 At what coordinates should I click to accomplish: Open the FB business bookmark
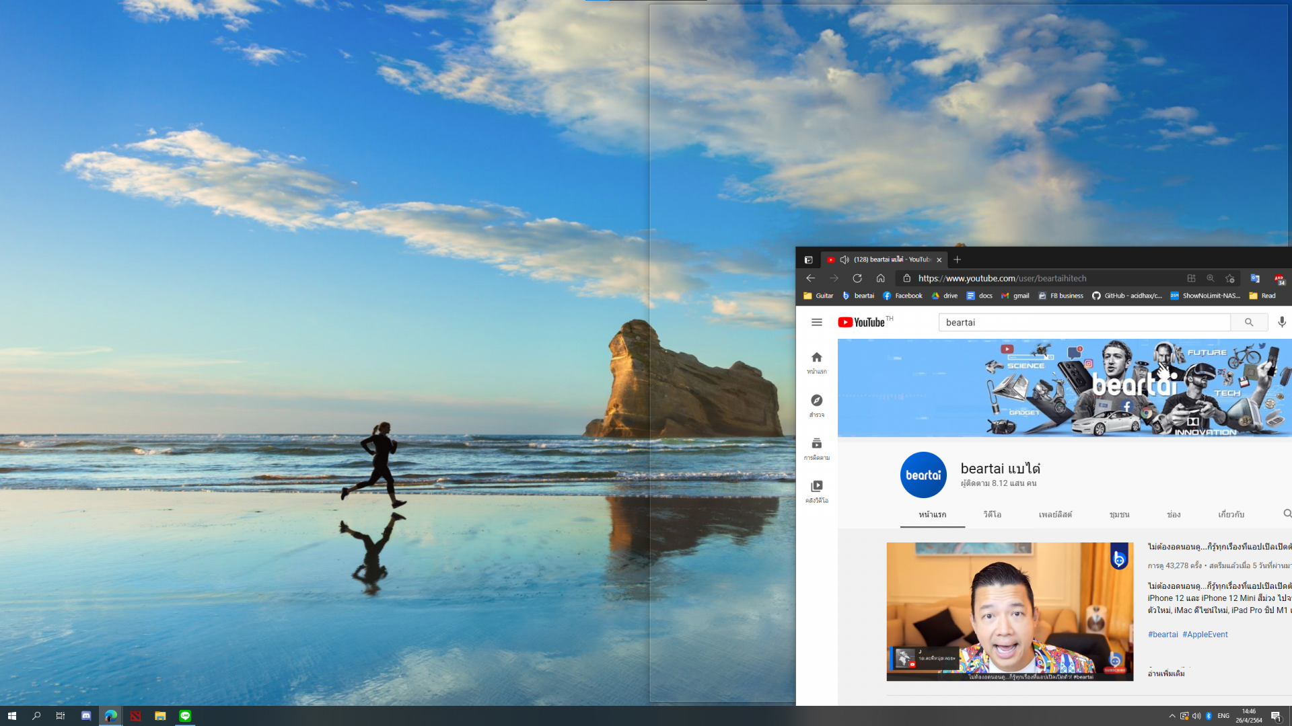click(x=1061, y=296)
